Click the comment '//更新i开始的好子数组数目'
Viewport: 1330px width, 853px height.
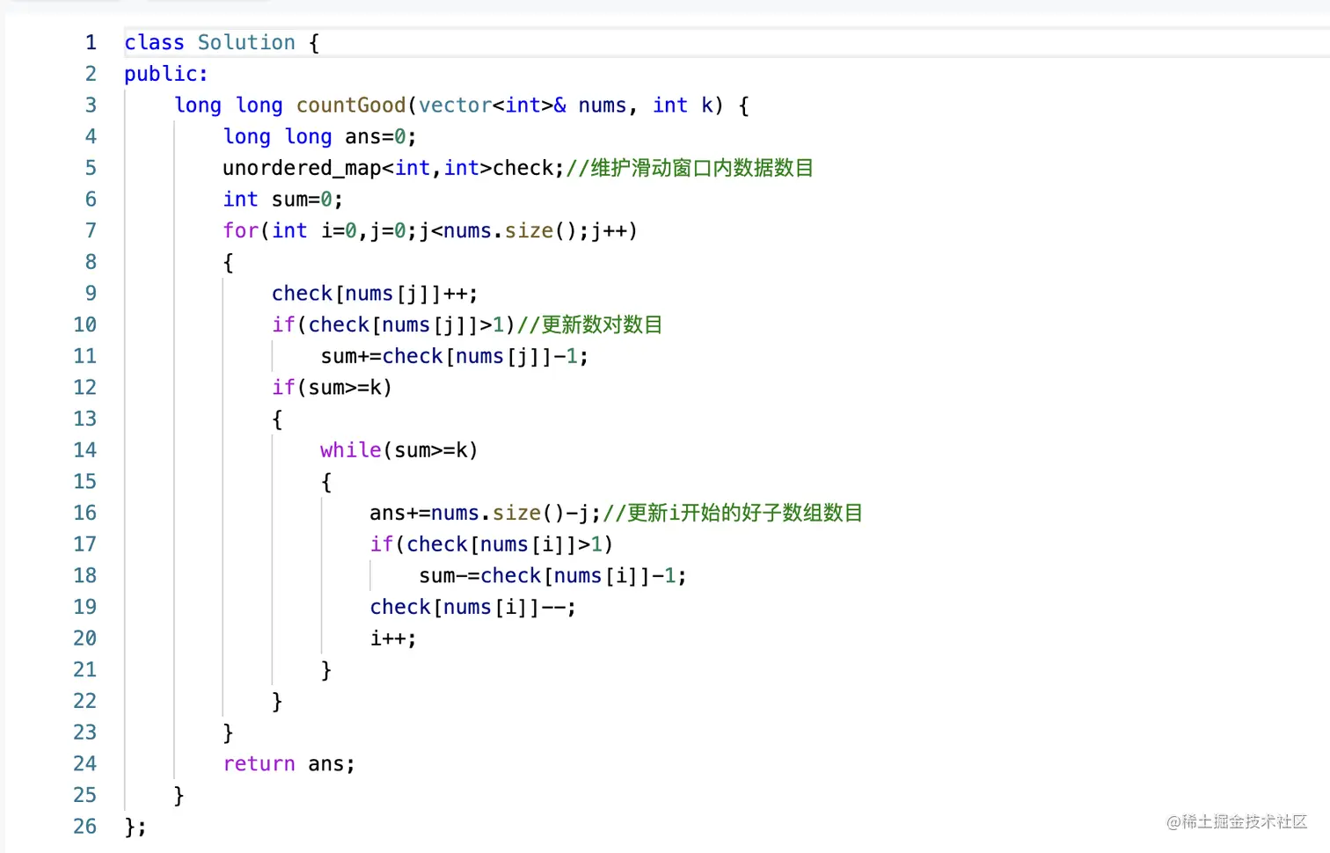click(x=733, y=513)
